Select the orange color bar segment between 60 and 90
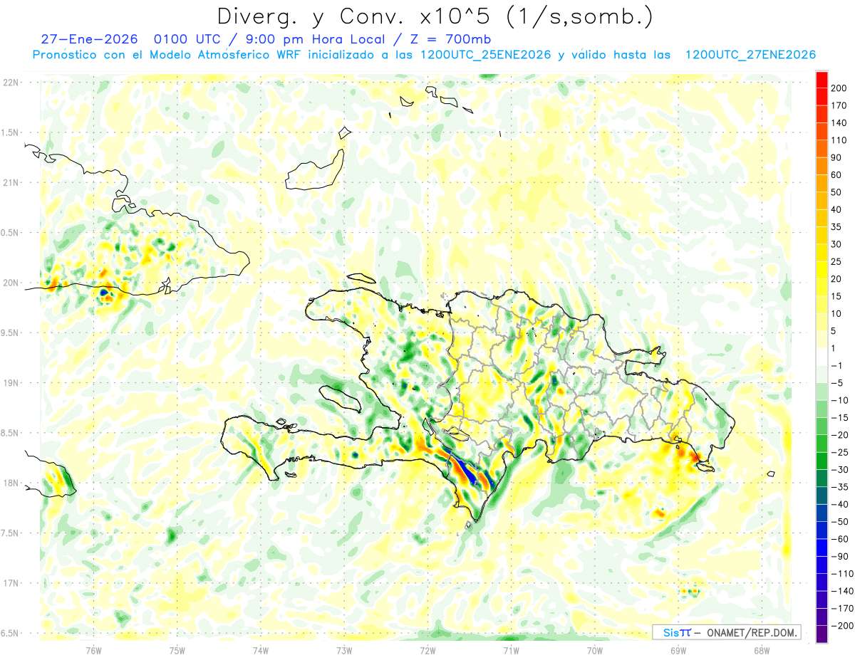The height and width of the screenshot is (660, 855). [x=822, y=166]
